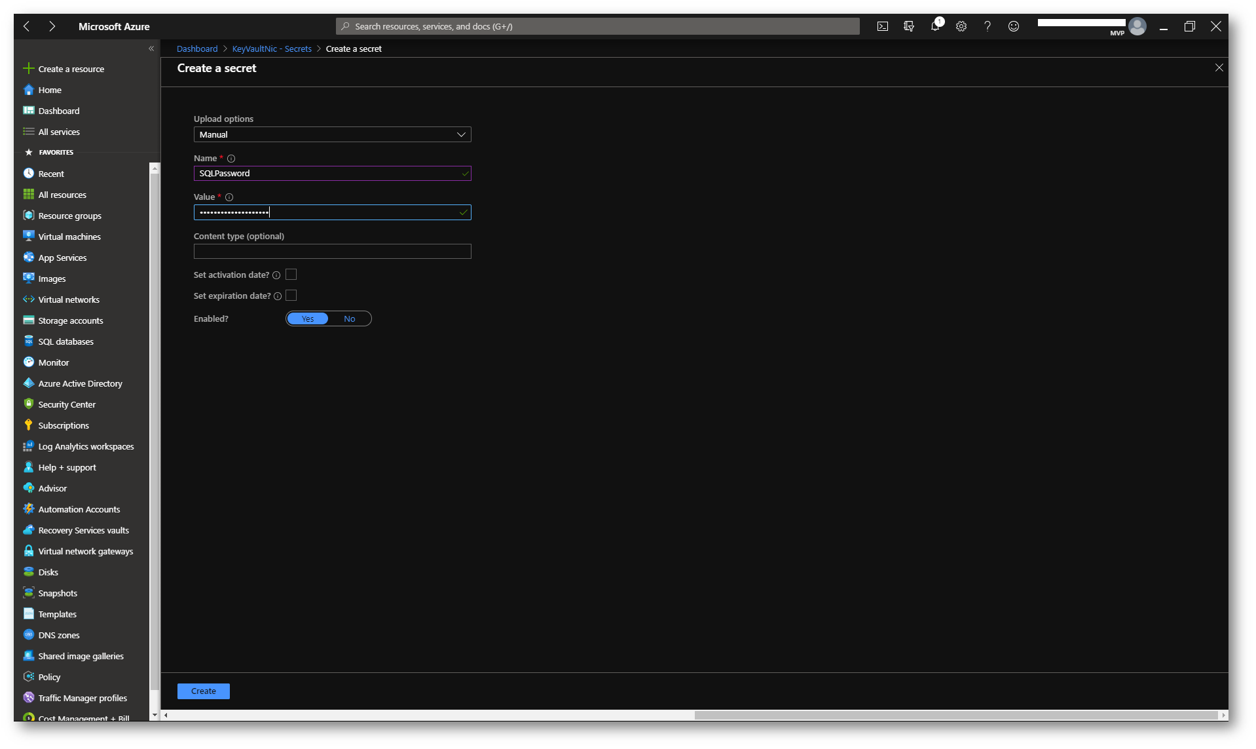
Task: Collapse the left sidebar with double chevron
Action: point(151,48)
